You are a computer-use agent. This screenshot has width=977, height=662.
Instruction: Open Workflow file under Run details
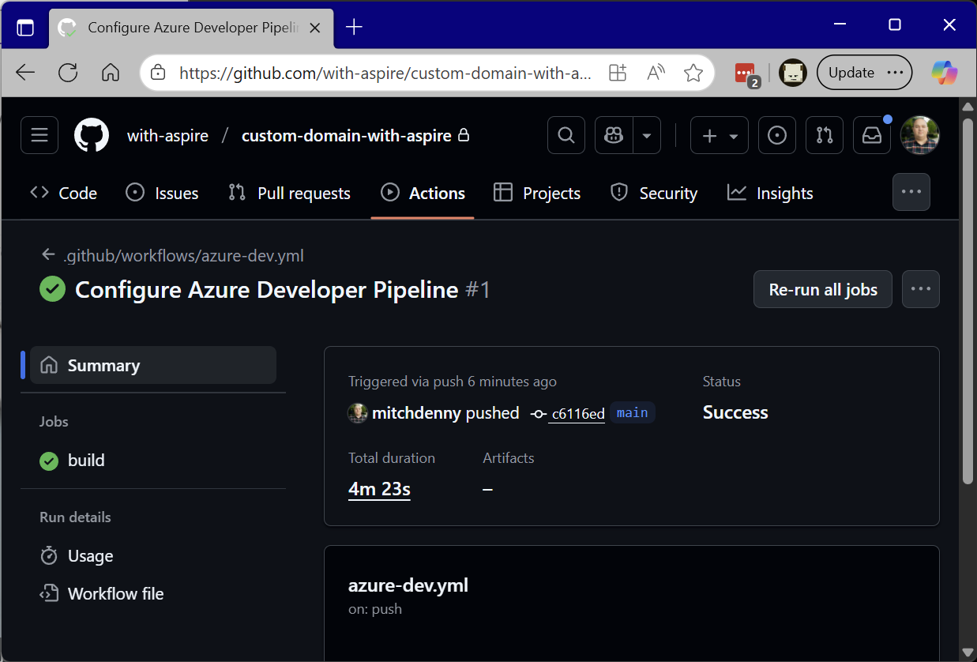pos(102,594)
